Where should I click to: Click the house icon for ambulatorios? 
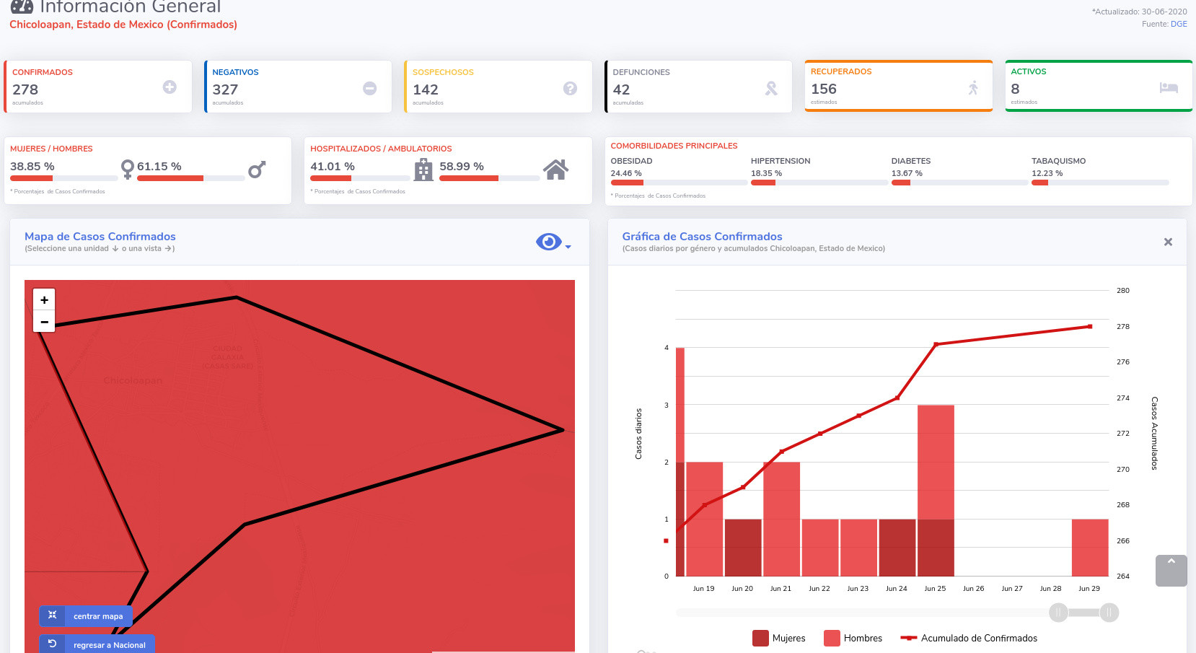pos(556,170)
